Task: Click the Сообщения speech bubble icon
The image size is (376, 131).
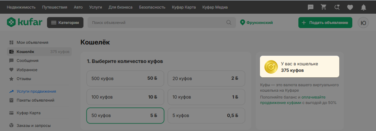Action: (11, 61)
